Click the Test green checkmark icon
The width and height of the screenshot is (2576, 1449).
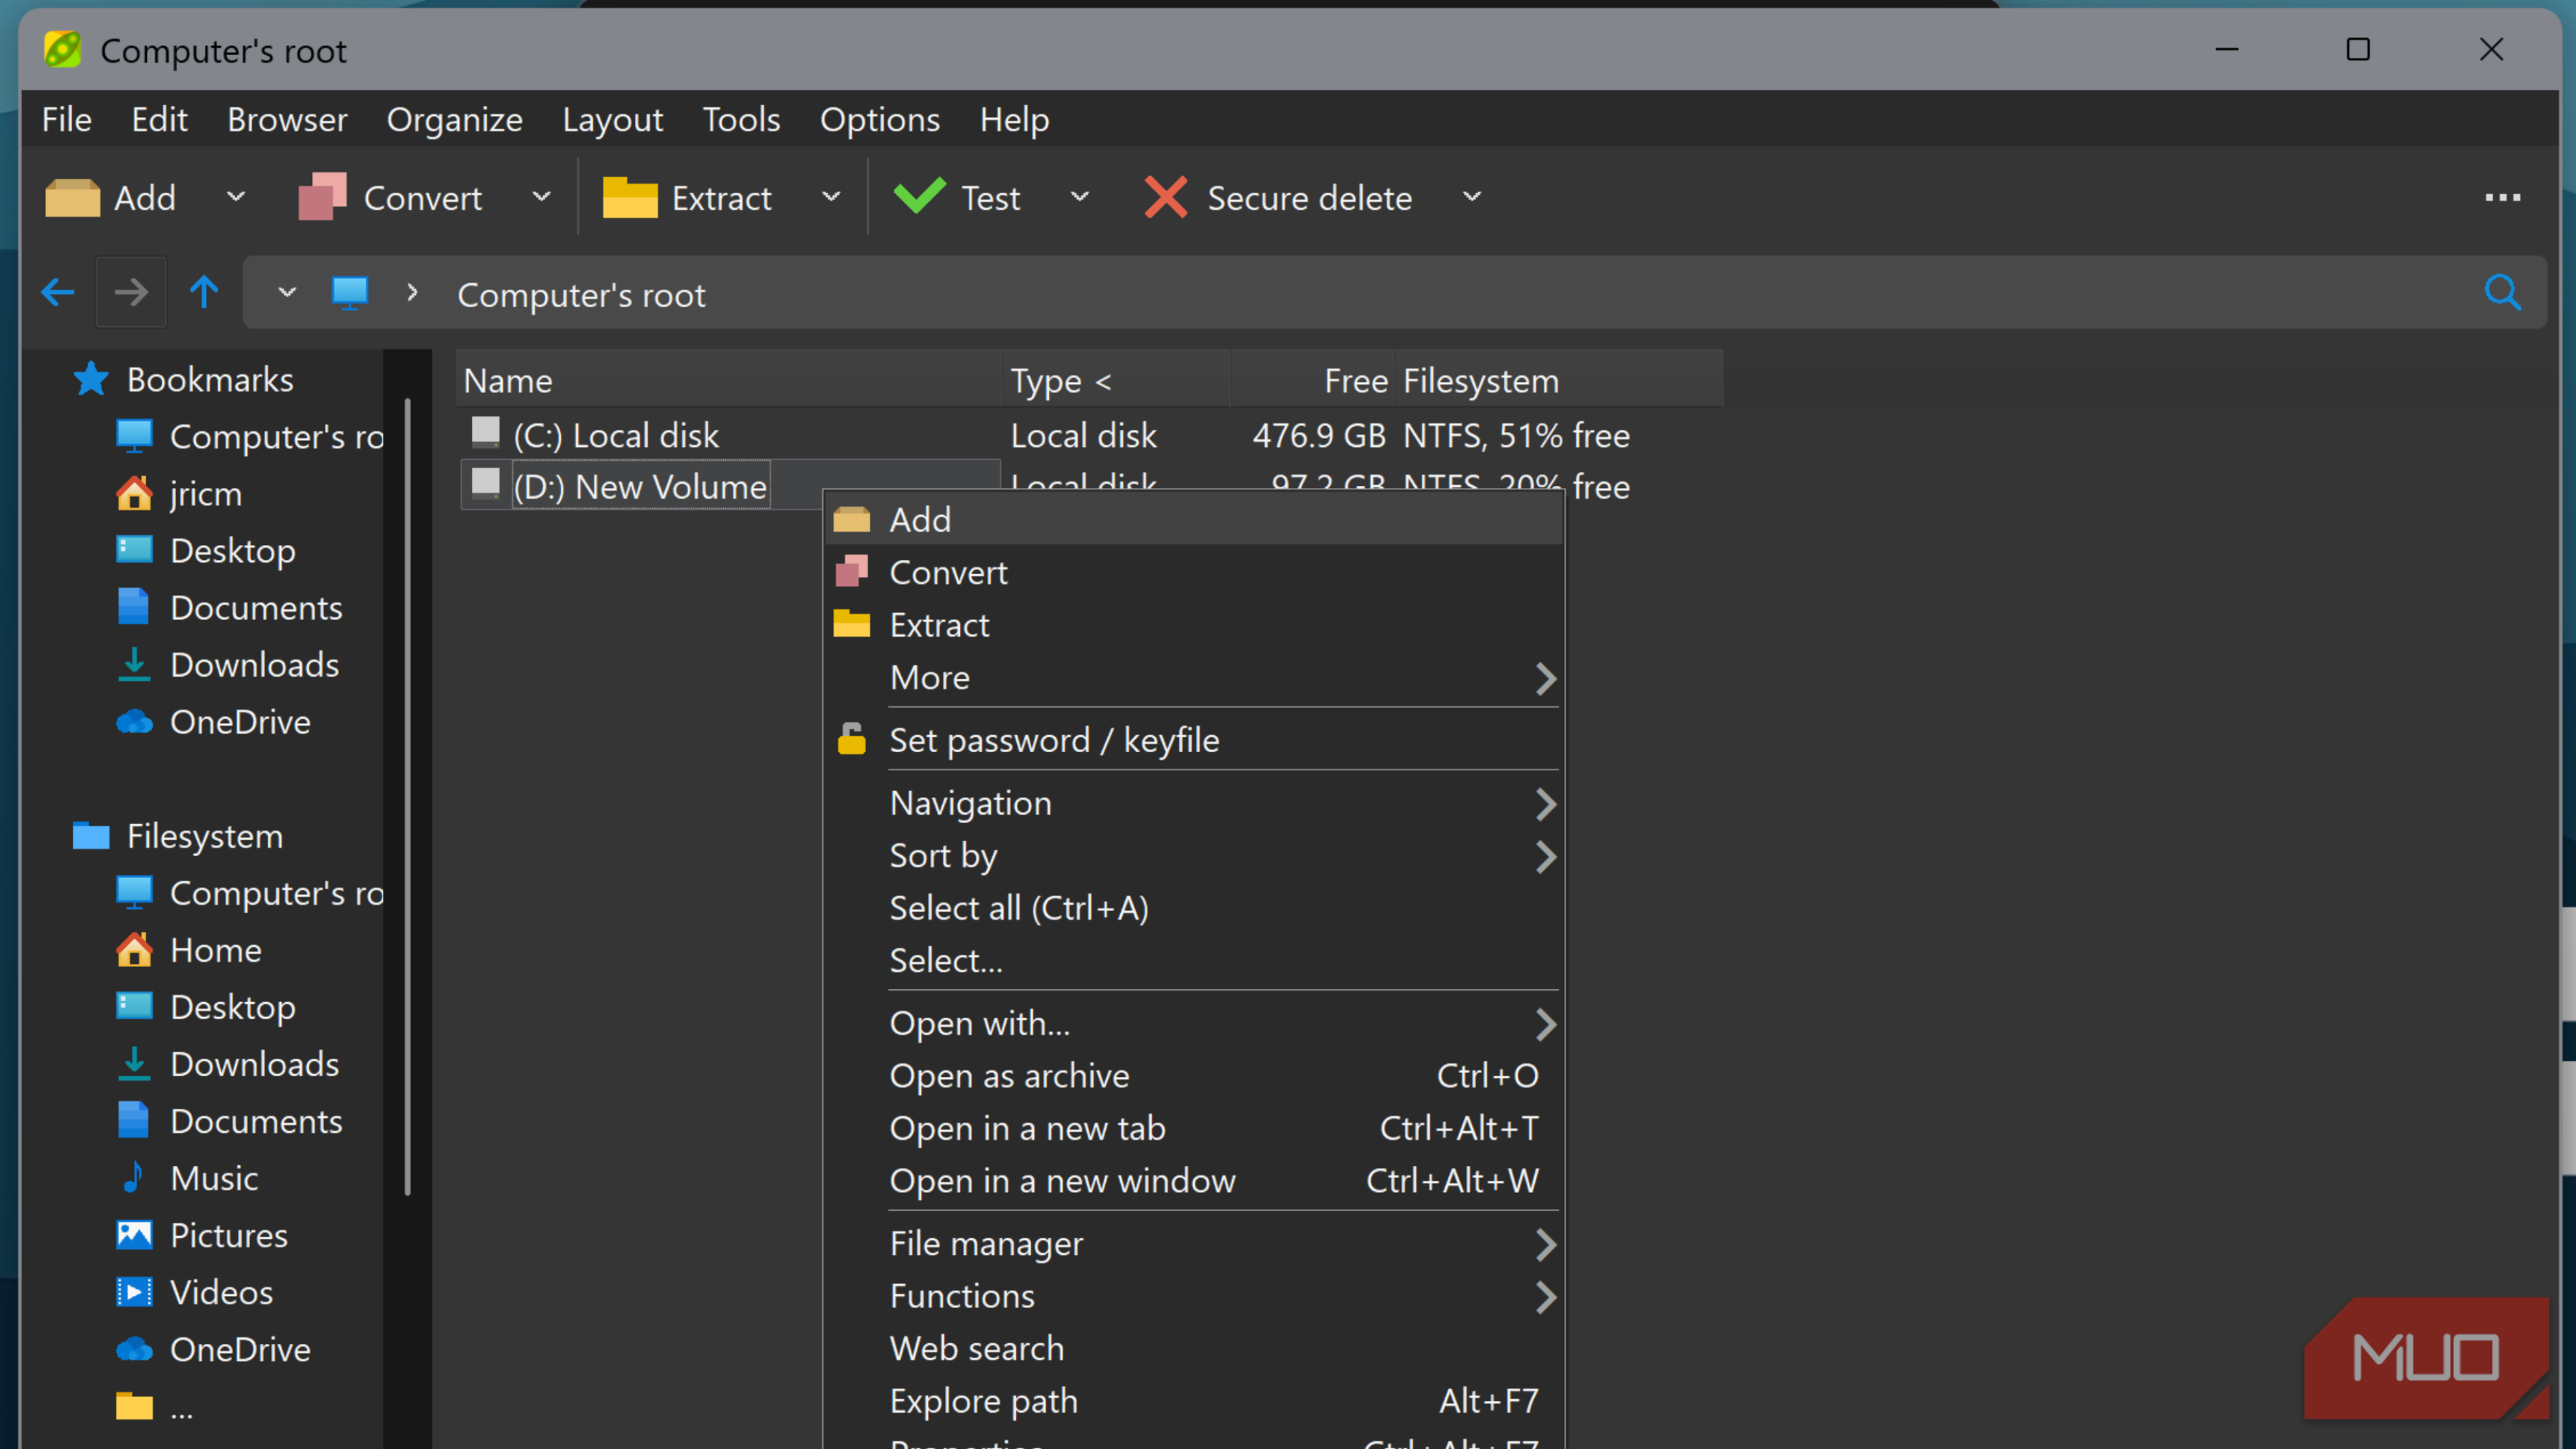pyautogui.click(x=919, y=197)
